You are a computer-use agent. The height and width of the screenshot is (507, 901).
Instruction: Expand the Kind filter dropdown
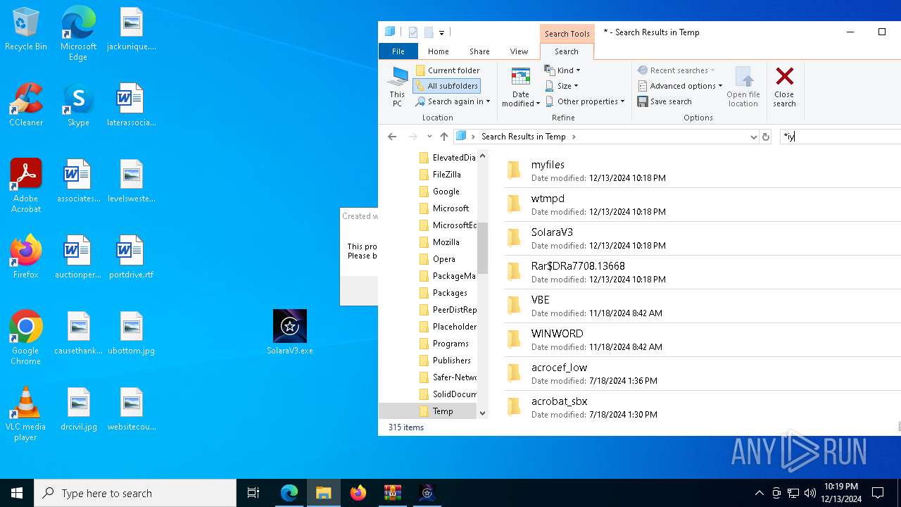point(562,70)
